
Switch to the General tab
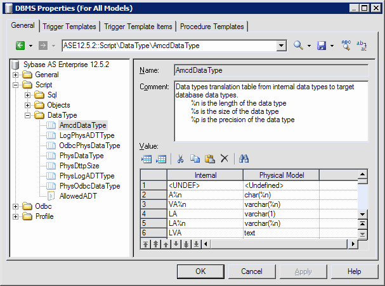(x=23, y=25)
